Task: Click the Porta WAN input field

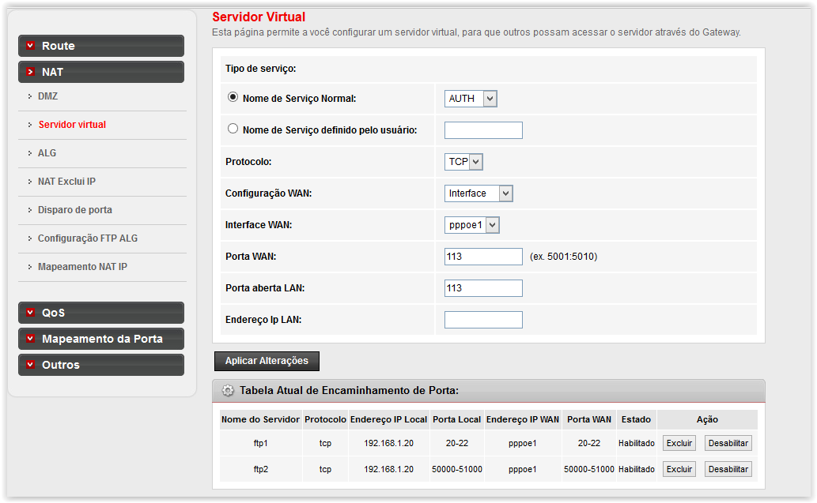Action: 483,257
